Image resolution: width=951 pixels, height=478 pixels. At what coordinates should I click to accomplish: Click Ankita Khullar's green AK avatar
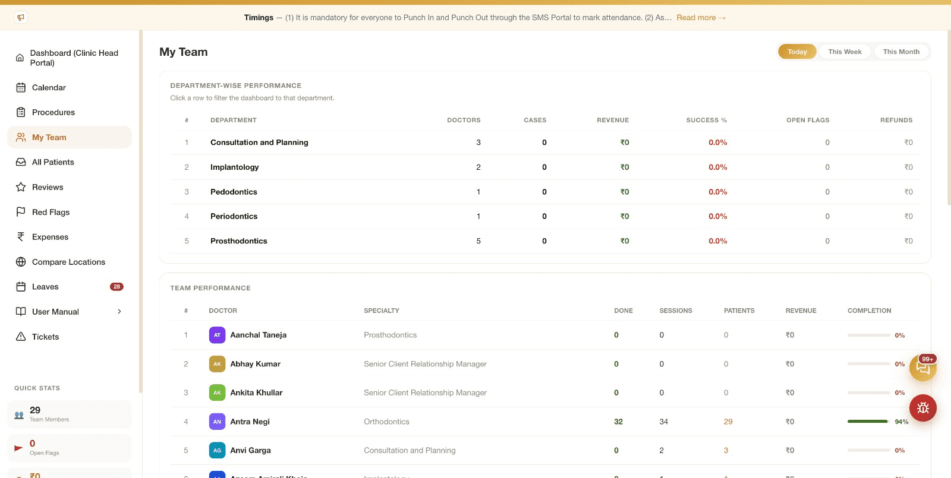tap(217, 392)
